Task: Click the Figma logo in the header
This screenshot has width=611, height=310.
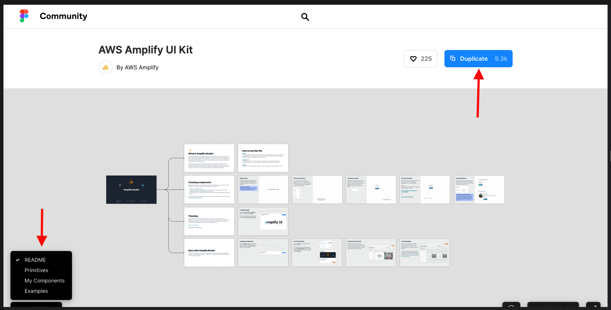Action: tap(24, 16)
